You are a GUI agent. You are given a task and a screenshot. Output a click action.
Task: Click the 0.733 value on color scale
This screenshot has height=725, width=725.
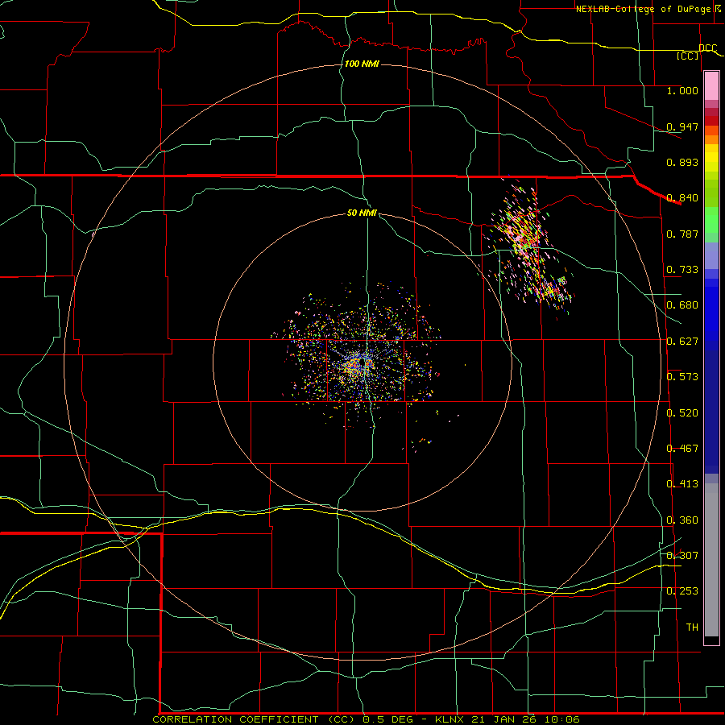[x=682, y=270]
